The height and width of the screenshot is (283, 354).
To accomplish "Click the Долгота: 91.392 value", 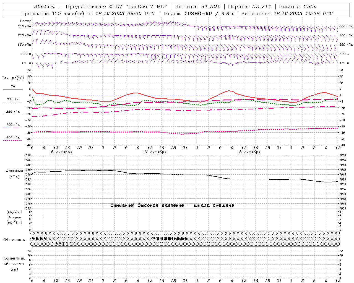I will point(198,7).
